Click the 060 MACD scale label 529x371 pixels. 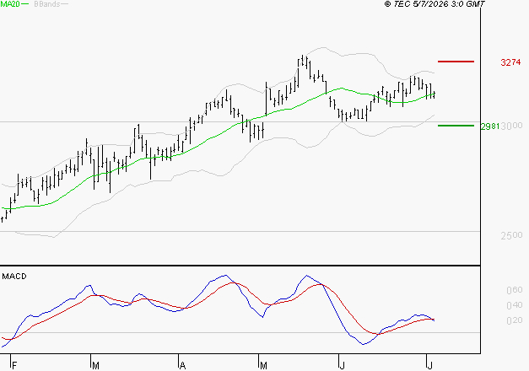coord(515,290)
